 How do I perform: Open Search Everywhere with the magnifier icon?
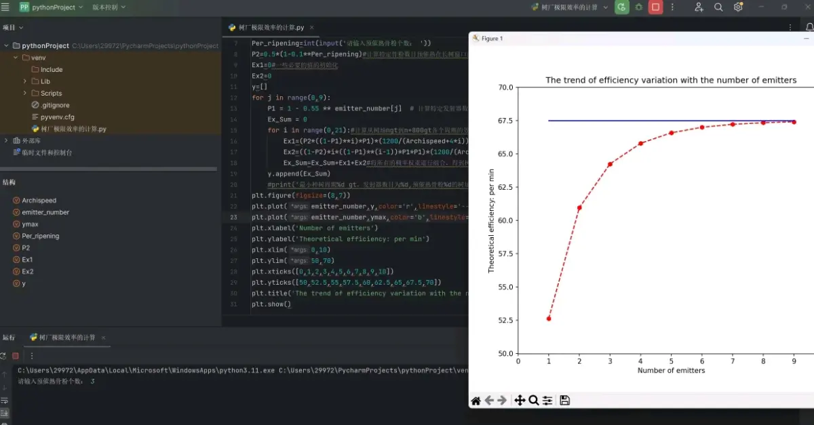[719, 7]
